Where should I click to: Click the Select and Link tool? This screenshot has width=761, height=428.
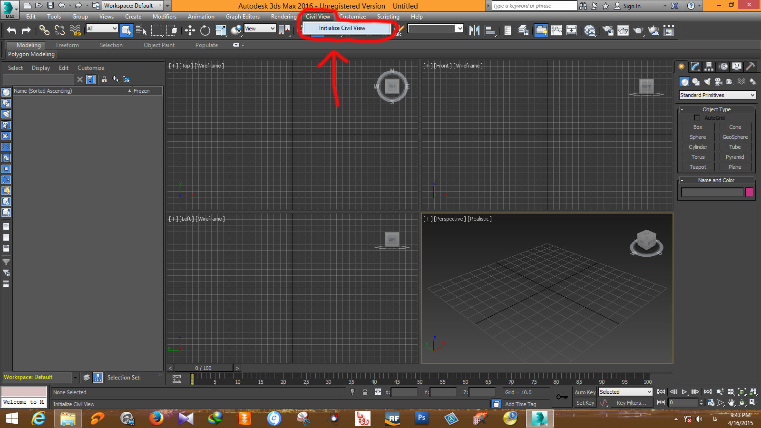click(x=44, y=30)
